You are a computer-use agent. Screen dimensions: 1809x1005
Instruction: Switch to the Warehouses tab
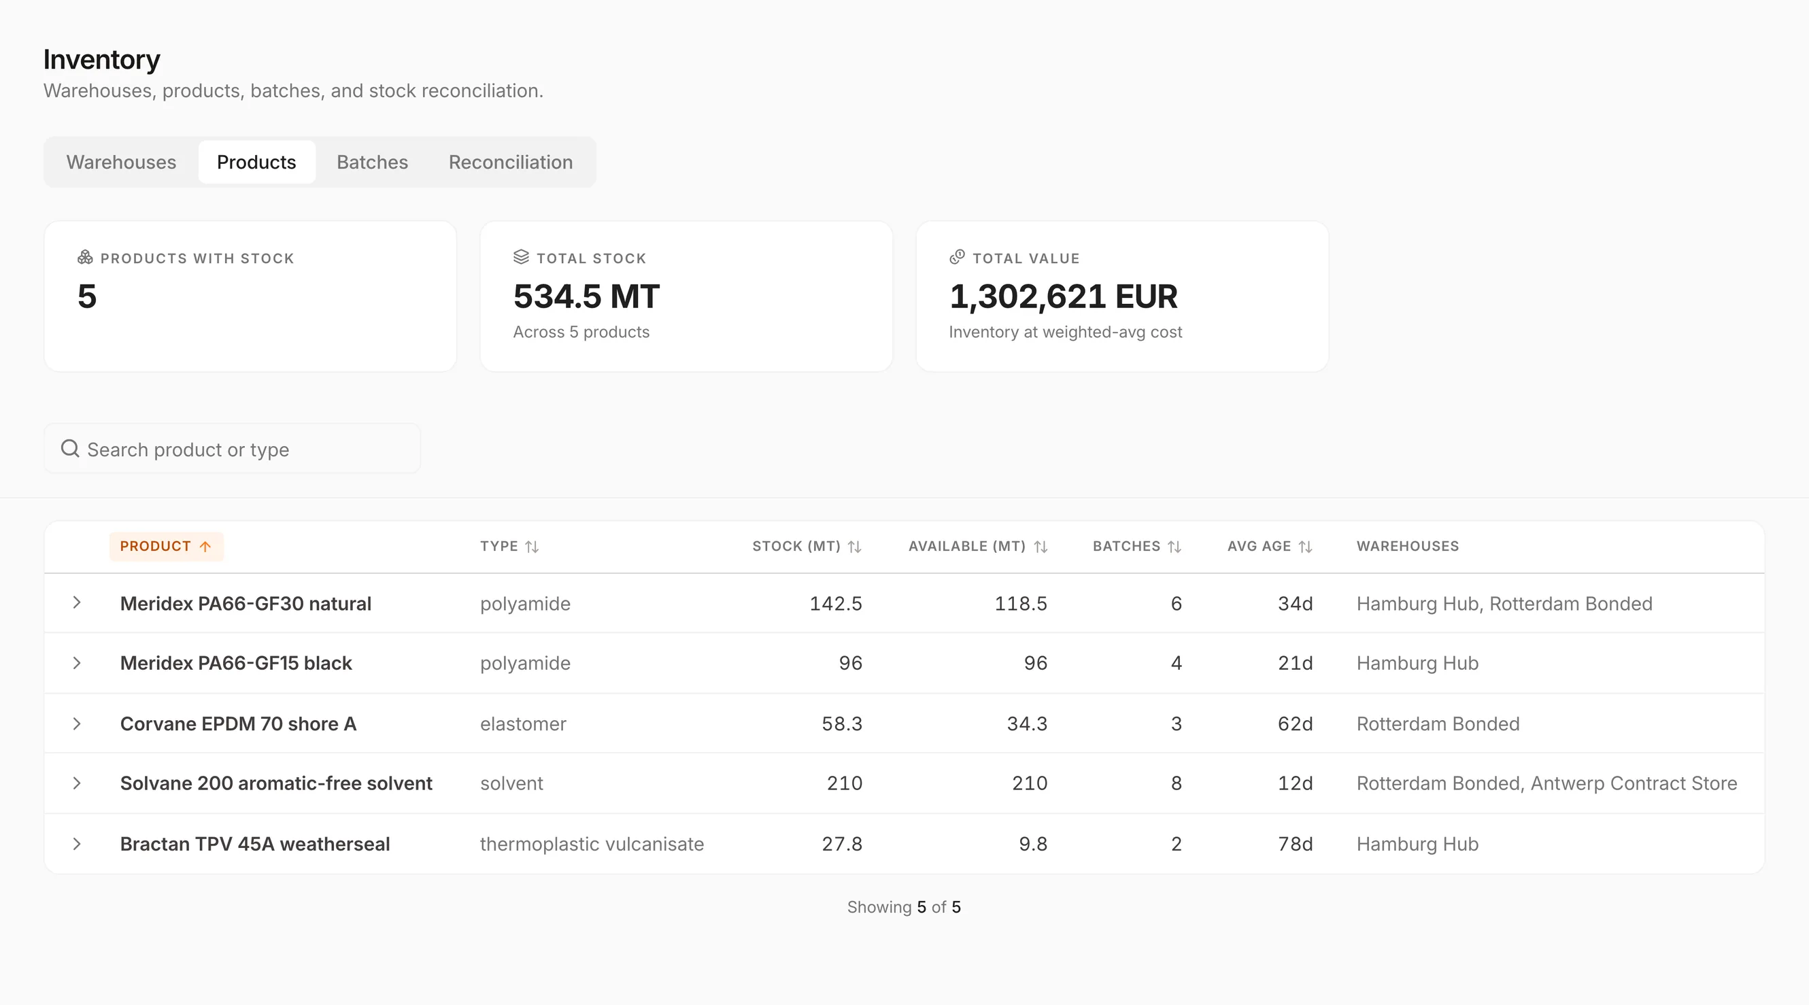pyautogui.click(x=122, y=163)
